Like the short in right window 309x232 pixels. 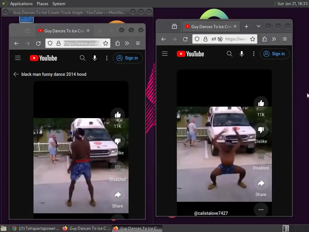[x=261, y=103]
